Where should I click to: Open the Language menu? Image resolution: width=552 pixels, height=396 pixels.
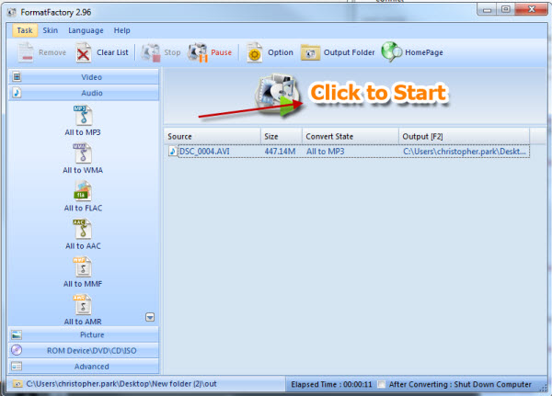(x=86, y=30)
